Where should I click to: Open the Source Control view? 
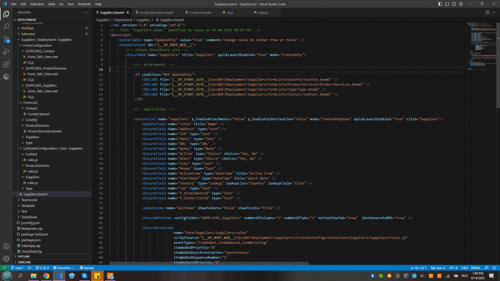(6, 39)
